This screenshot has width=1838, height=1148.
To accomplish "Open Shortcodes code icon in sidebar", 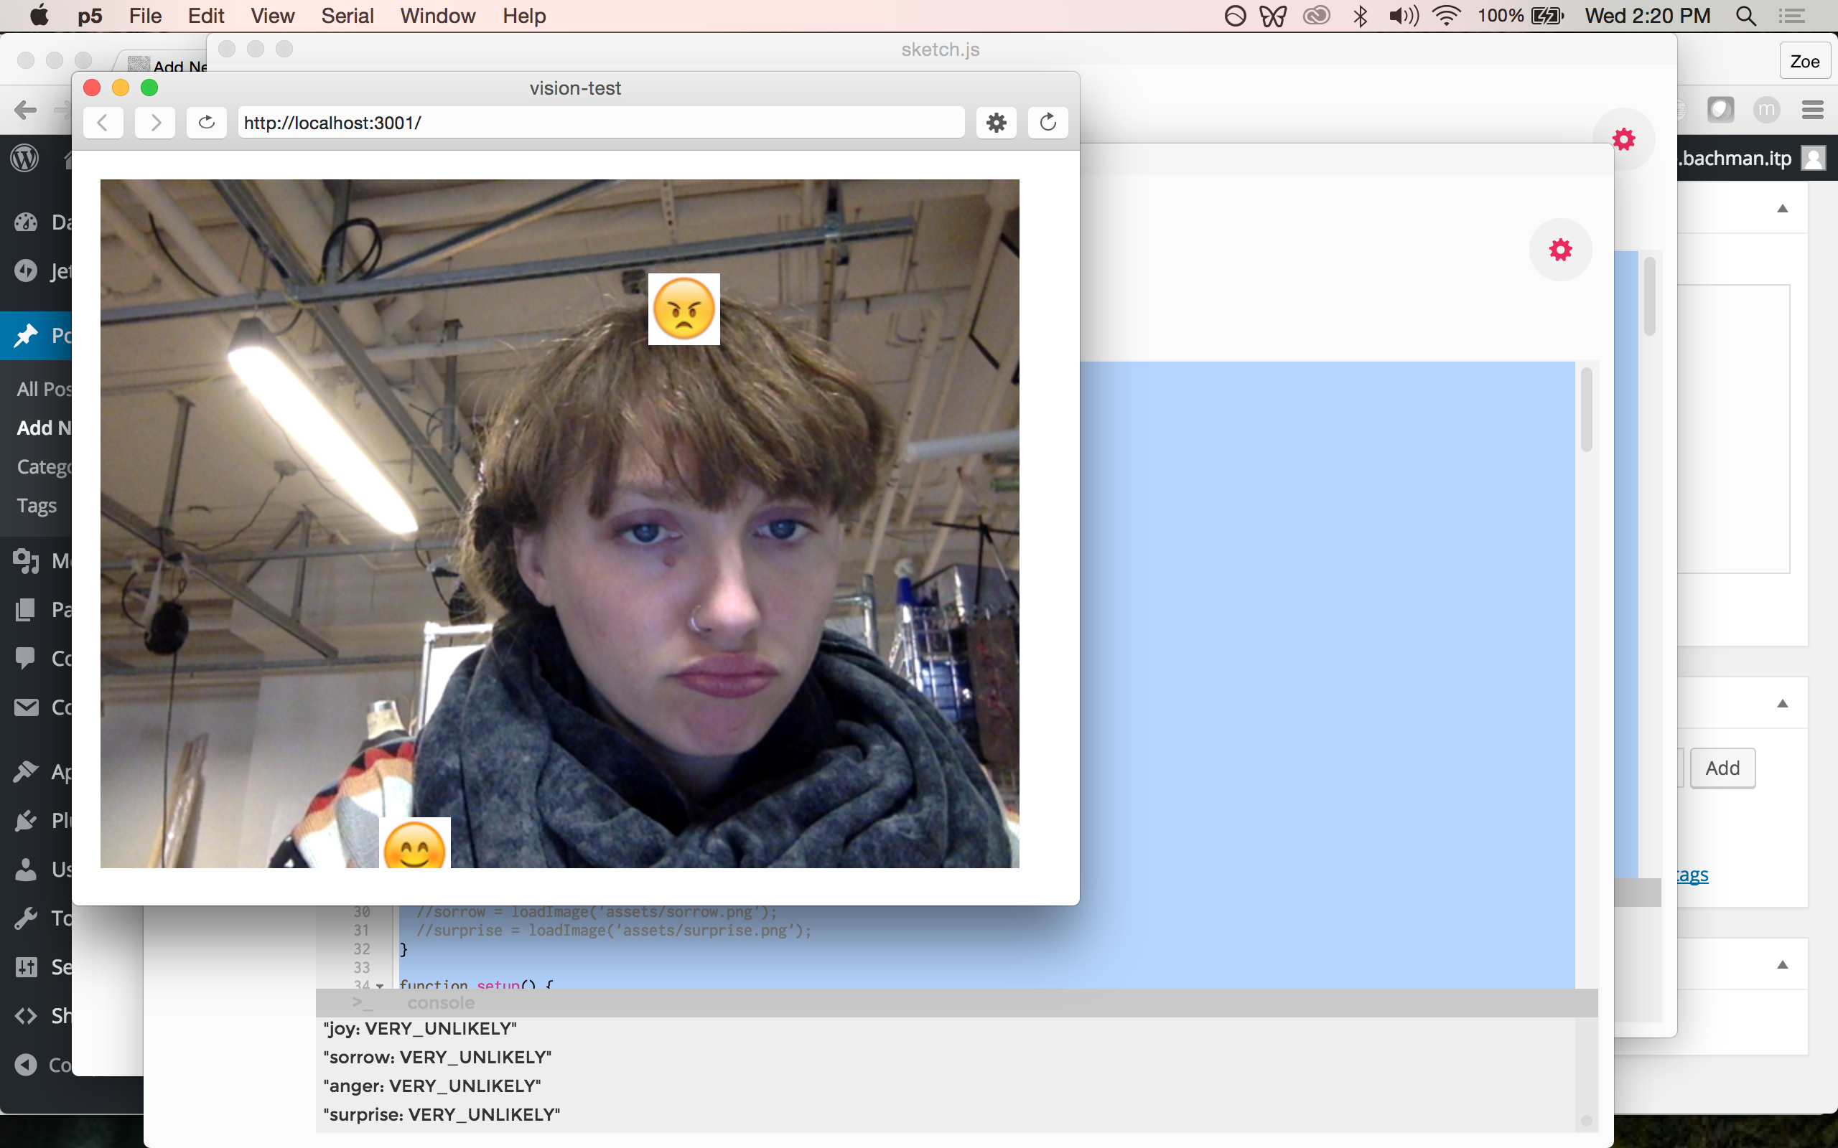I will [x=26, y=1015].
